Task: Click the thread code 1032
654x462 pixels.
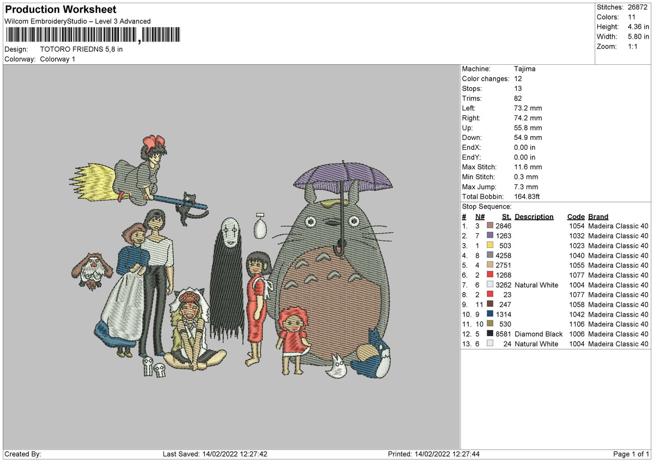Action: (577, 236)
